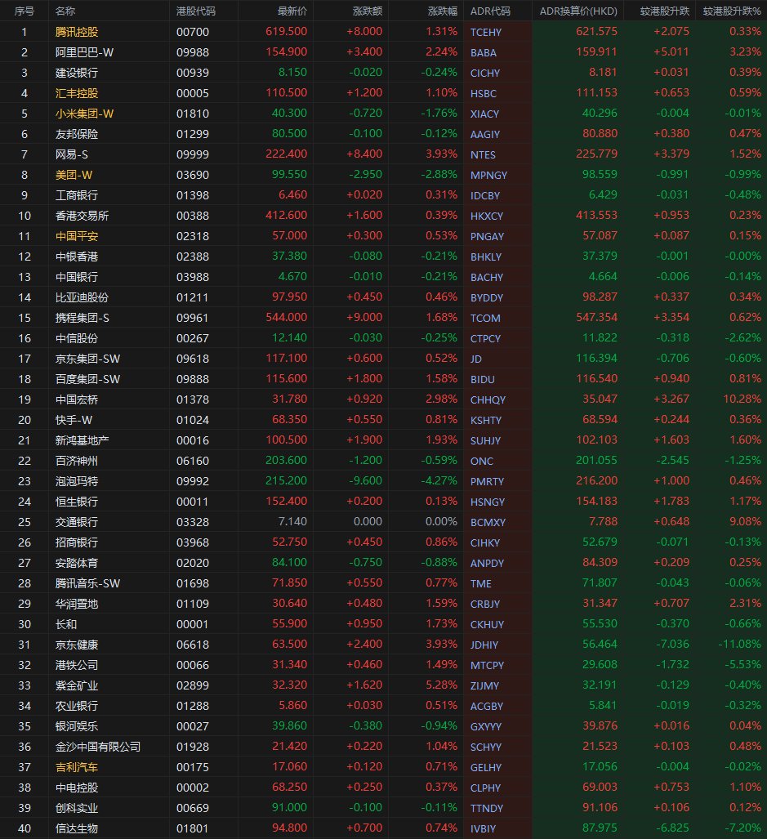Screen dimensions: 767x839
Task: Select the 中信股份 stock name
Action: (x=77, y=338)
